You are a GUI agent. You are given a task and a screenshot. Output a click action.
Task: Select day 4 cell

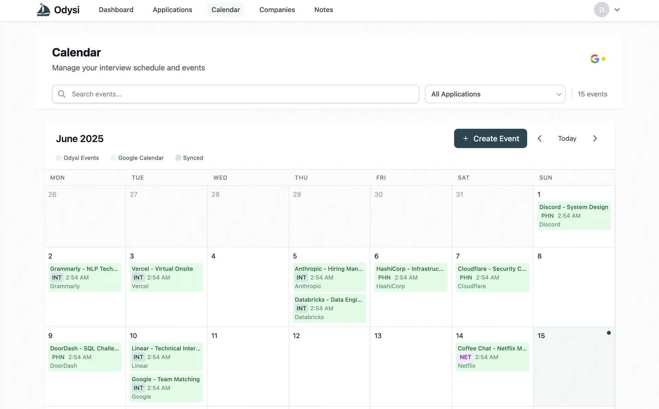(x=248, y=287)
